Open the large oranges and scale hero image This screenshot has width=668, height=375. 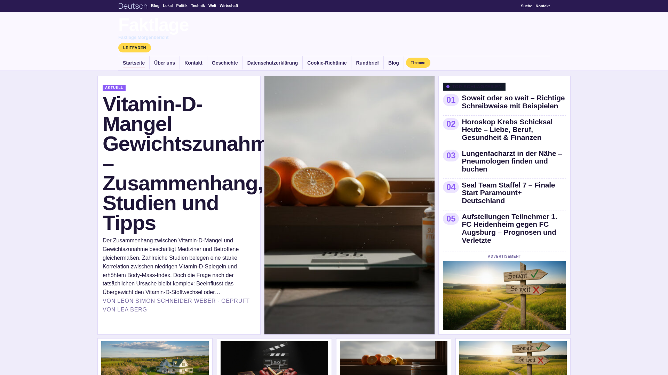click(x=349, y=205)
